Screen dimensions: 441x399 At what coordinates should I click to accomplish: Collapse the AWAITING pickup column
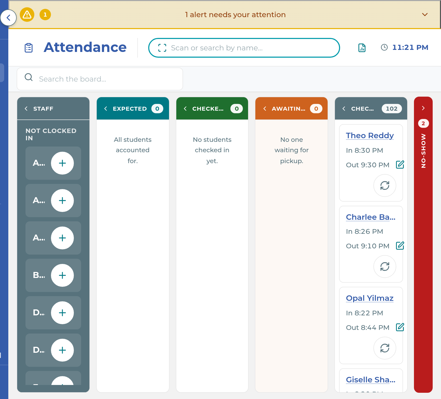[x=265, y=109]
